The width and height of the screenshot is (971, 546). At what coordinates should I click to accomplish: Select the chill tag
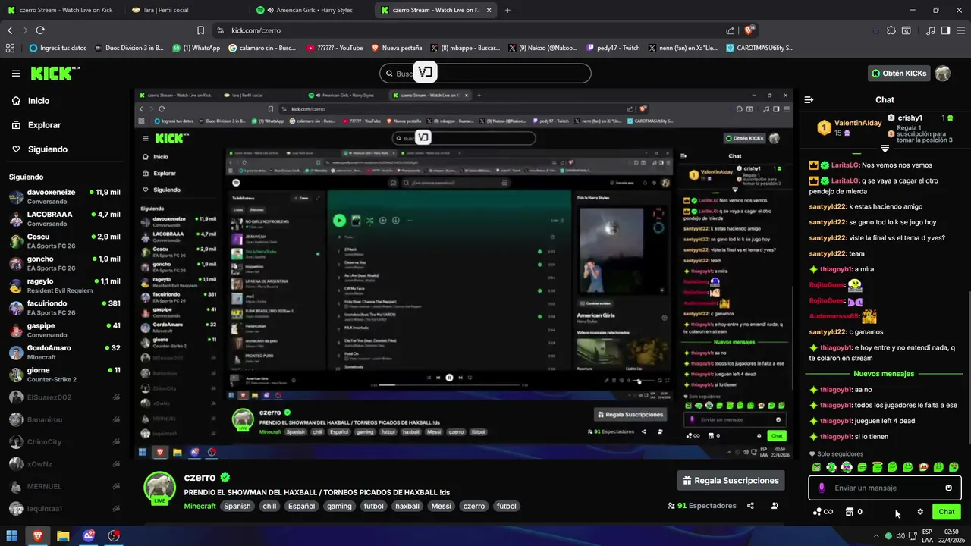[x=269, y=506]
